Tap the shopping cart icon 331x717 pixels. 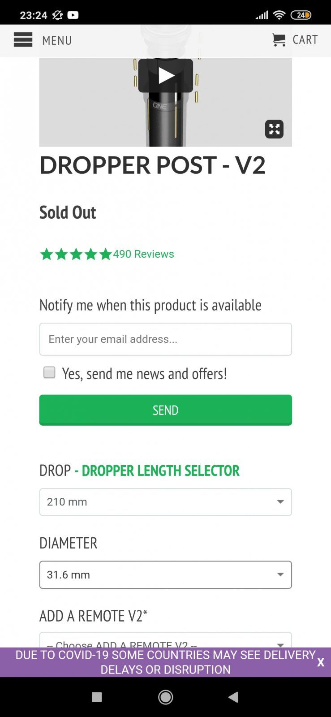tap(279, 40)
